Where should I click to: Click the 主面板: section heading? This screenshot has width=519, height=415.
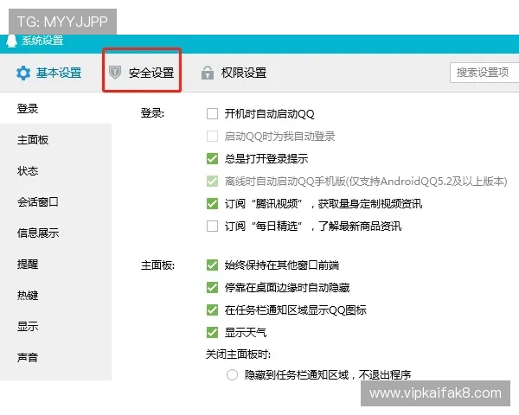158,265
